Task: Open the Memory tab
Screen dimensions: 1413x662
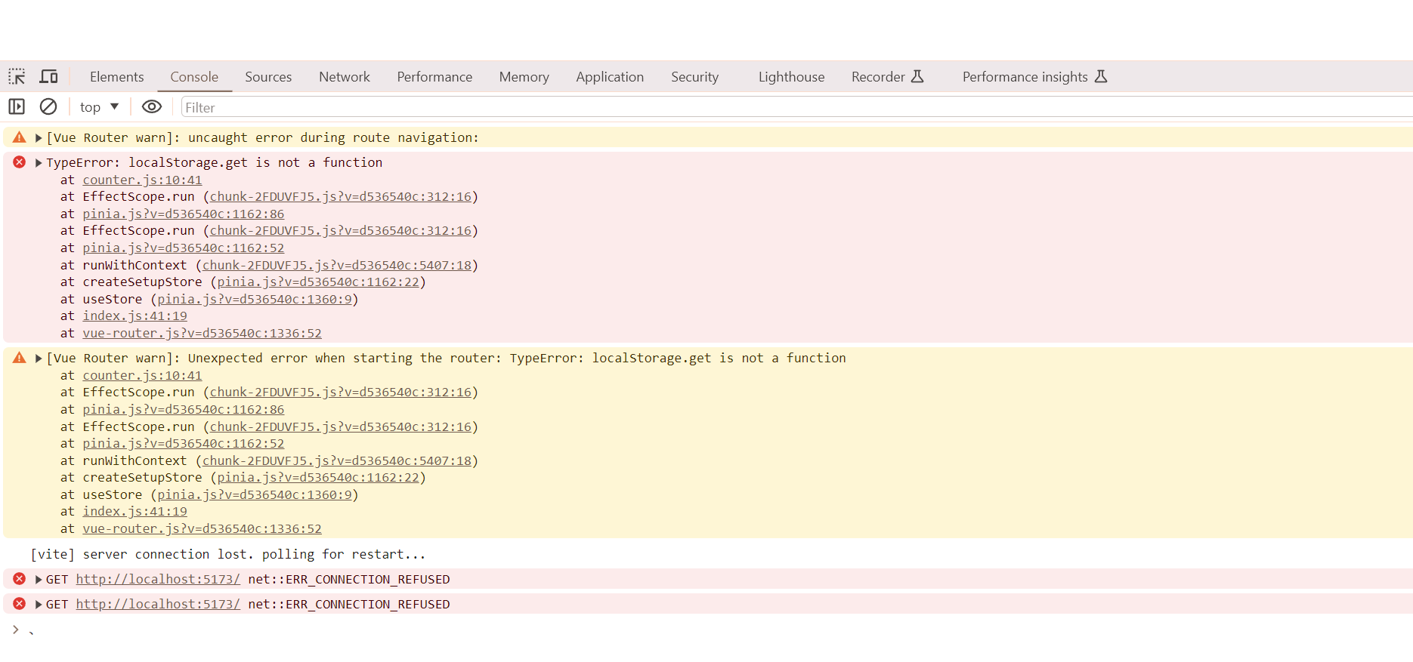Action: click(524, 77)
